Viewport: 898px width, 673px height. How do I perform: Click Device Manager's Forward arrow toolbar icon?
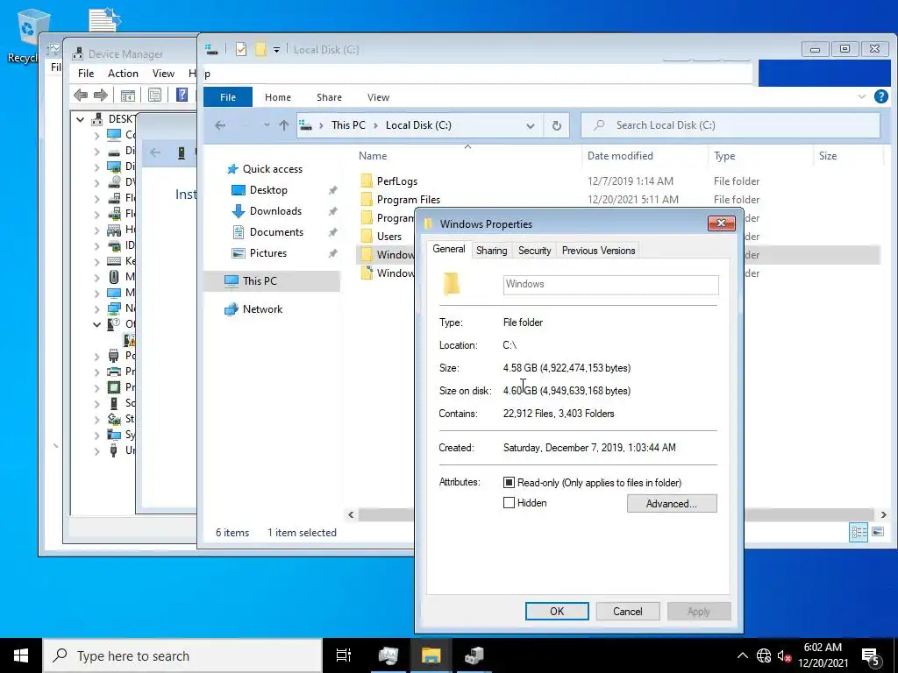(x=100, y=95)
